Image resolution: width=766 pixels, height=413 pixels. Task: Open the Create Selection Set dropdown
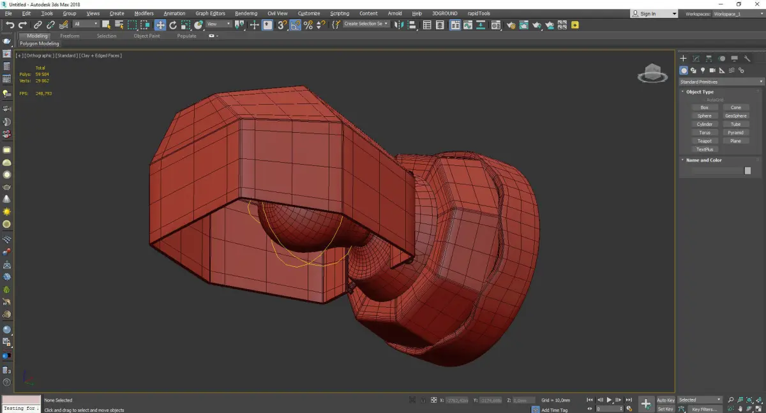pos(366,24)
